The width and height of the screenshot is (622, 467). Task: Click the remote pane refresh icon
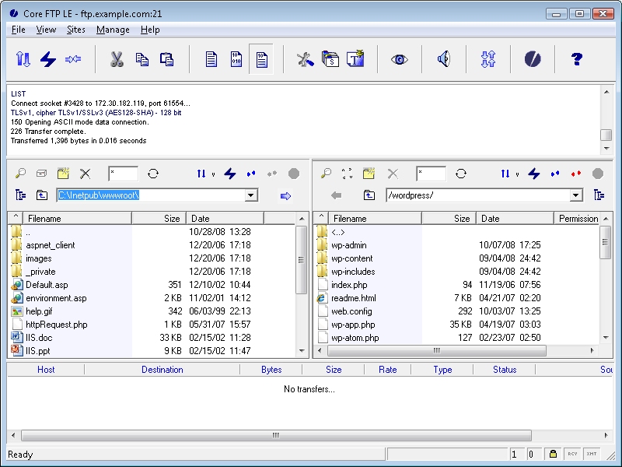click(x=461, y=174)
